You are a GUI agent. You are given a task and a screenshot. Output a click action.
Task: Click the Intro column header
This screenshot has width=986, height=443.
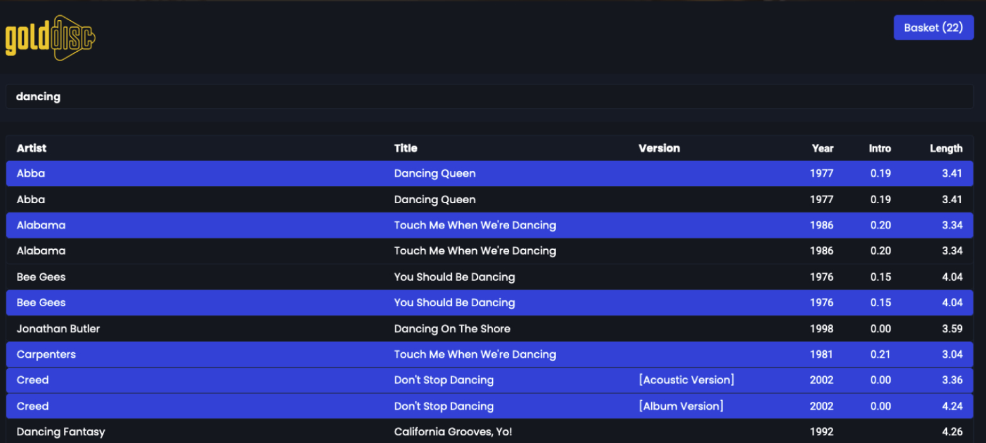tap(879, 148)
